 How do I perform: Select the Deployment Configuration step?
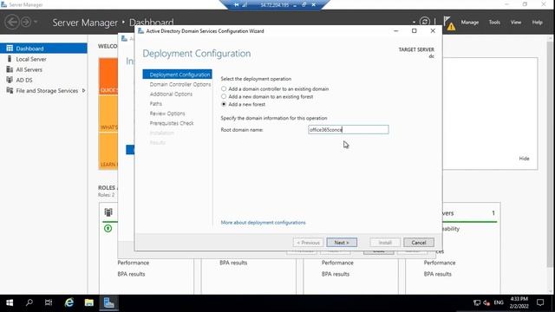[x=177, y=75]
